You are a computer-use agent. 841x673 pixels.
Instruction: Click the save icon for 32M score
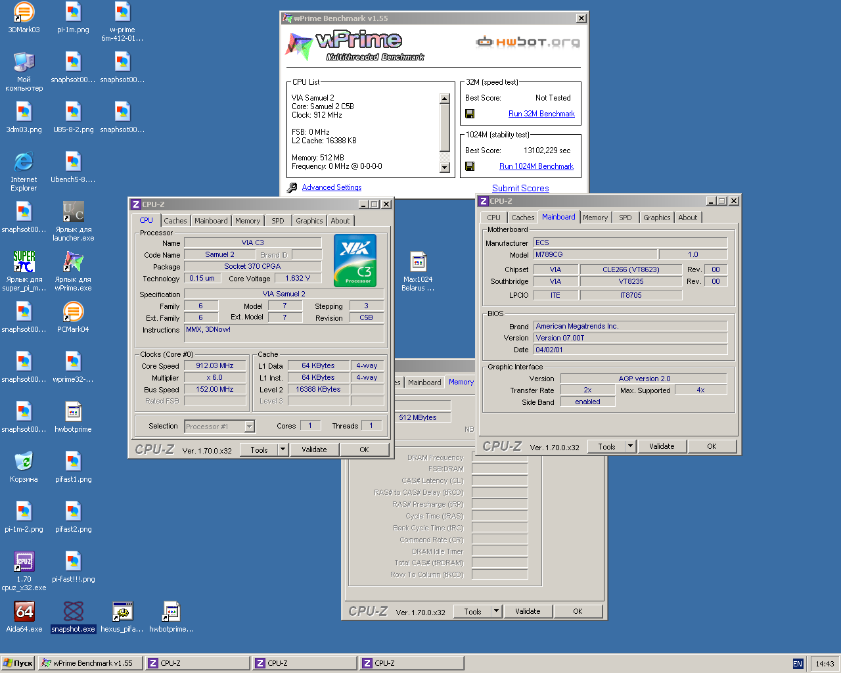click(x=470, y=114)
